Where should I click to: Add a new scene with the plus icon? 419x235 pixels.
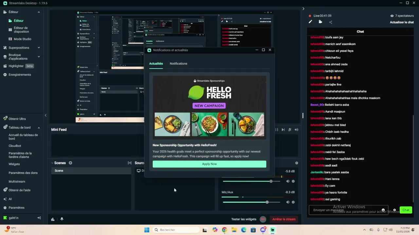[x=70, y=163]
